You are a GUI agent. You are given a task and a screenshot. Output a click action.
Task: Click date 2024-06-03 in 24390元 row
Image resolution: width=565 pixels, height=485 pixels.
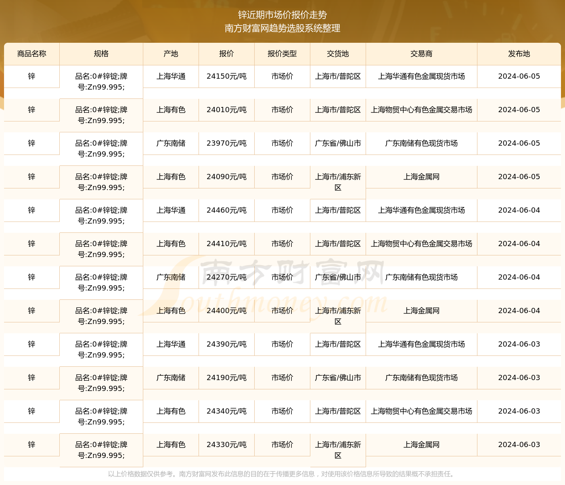pos(519,344)
